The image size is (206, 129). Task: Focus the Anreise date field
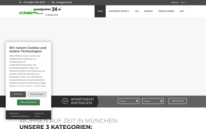coord(128,101)
